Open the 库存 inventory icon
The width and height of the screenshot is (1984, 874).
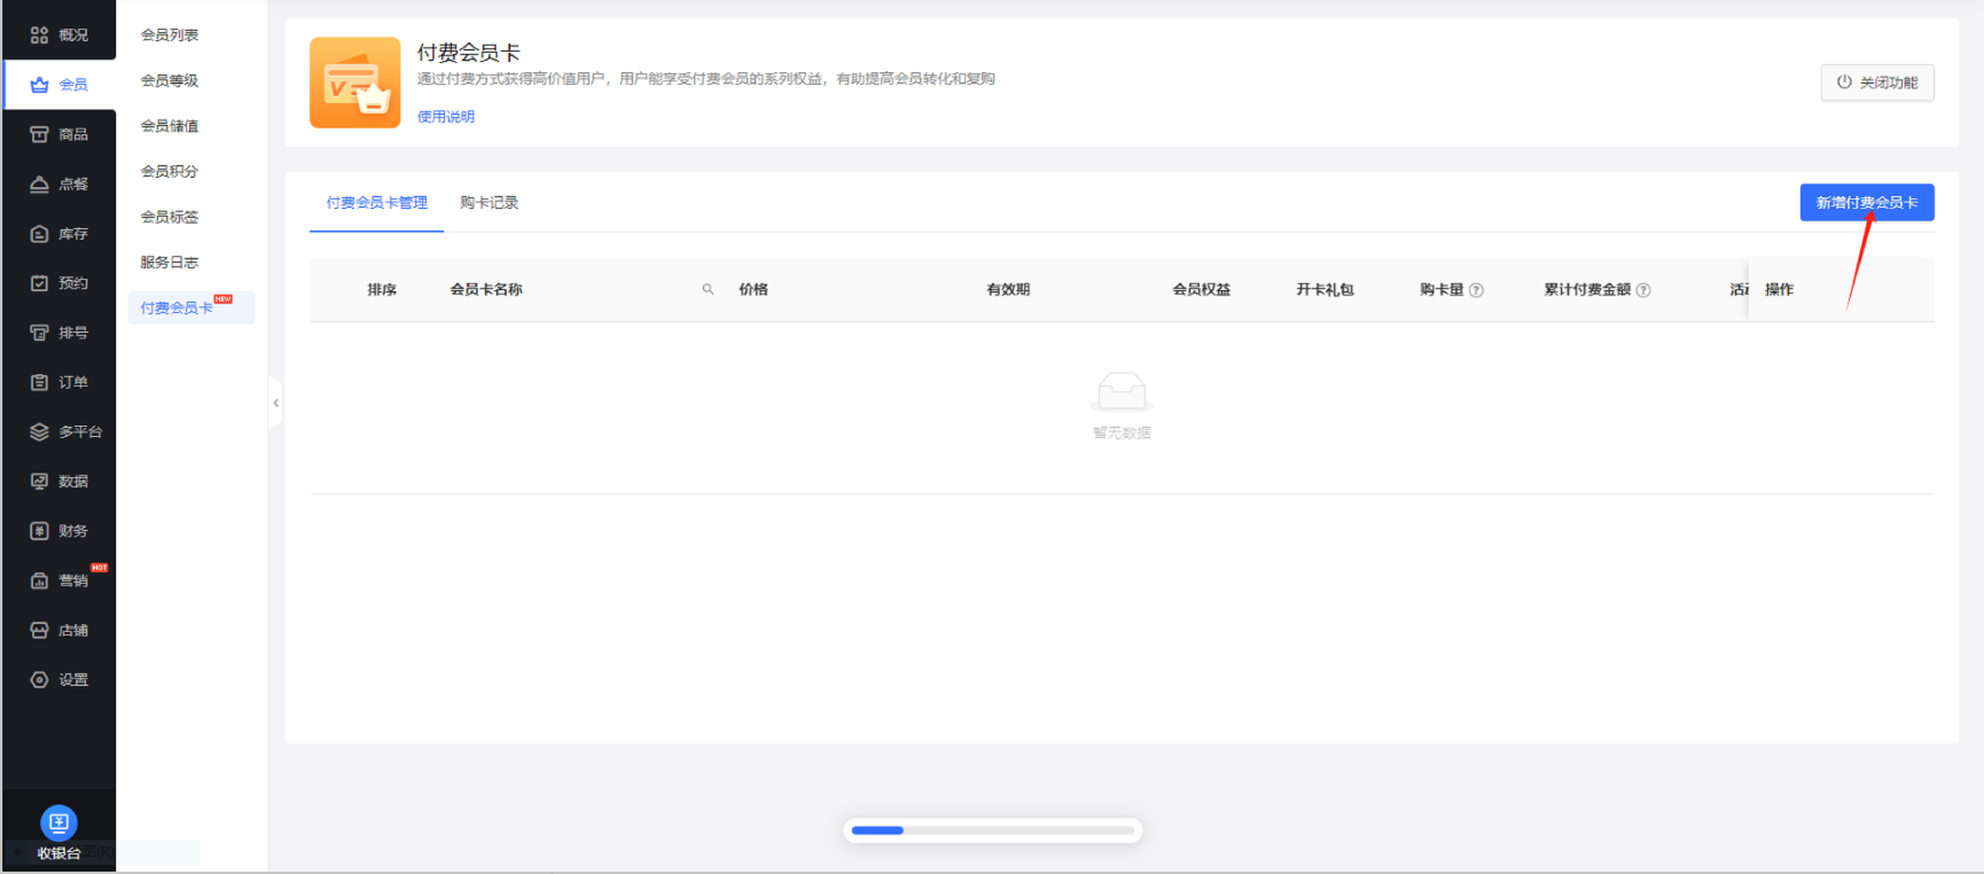39,234
